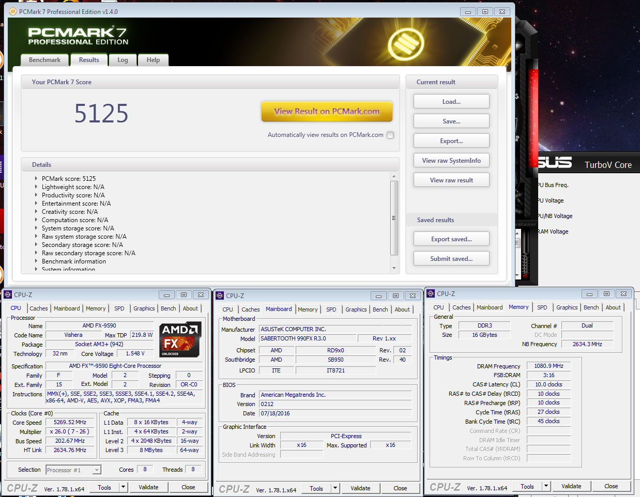
Task: Expand the Lightweight score detail row
Action: 36,187
